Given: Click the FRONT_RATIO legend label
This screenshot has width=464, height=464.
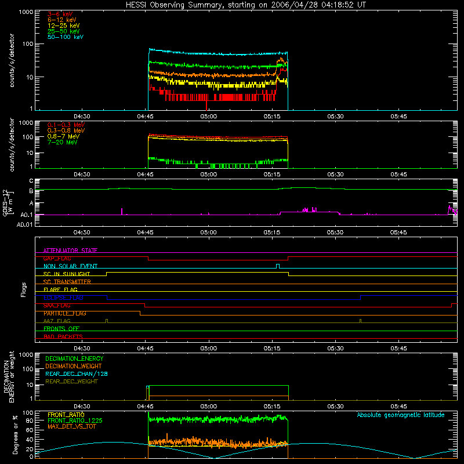Looking at the screenshot, I should click(x=66, y=415).
